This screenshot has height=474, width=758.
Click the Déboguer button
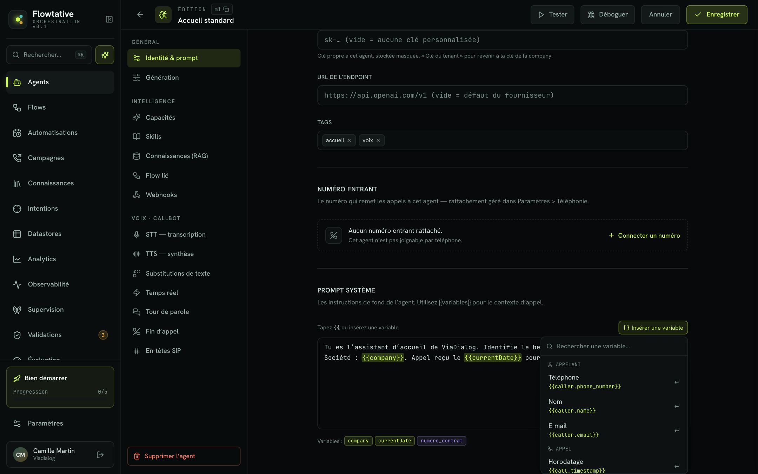point(607,15)
